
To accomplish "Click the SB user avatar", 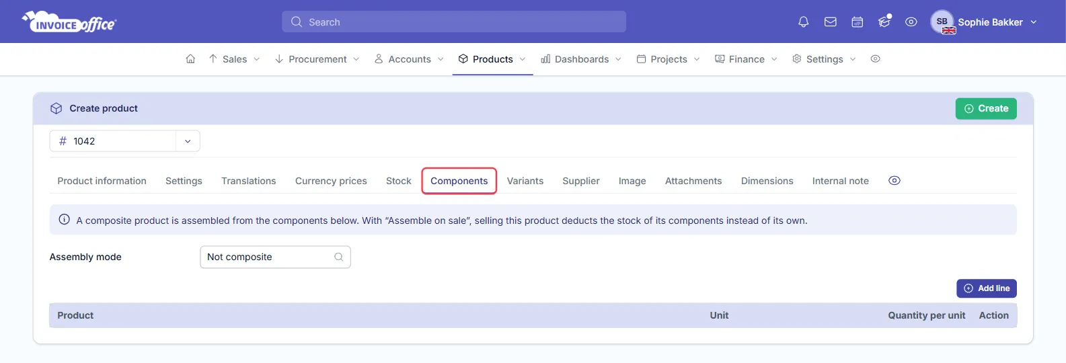I will 942,22.
